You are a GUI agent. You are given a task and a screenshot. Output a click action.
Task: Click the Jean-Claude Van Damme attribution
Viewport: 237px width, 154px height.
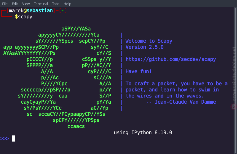pyautogui.click(x=185, y=102)
